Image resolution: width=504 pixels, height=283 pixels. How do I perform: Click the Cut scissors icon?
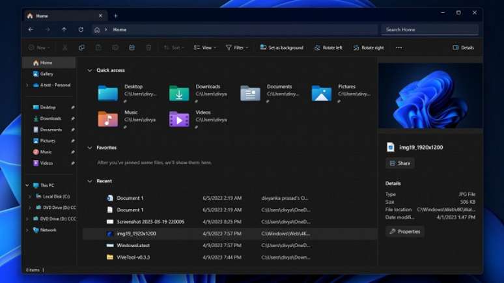[65, 47]
